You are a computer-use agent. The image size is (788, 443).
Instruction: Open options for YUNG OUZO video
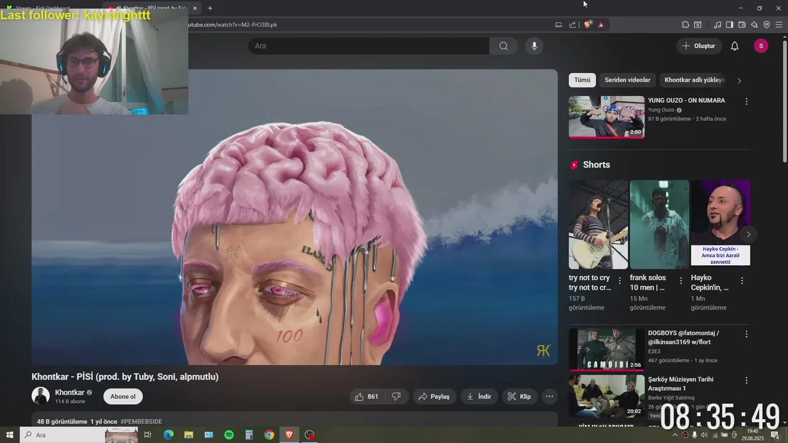(x=747, y=102)
